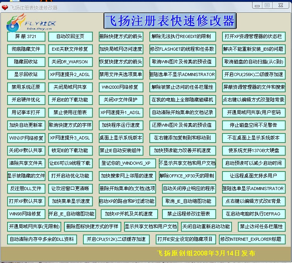Click 解除被禁止访问的任务栏属性 button
The width and height of the screenshot is (292, 263).
[183, 88]
